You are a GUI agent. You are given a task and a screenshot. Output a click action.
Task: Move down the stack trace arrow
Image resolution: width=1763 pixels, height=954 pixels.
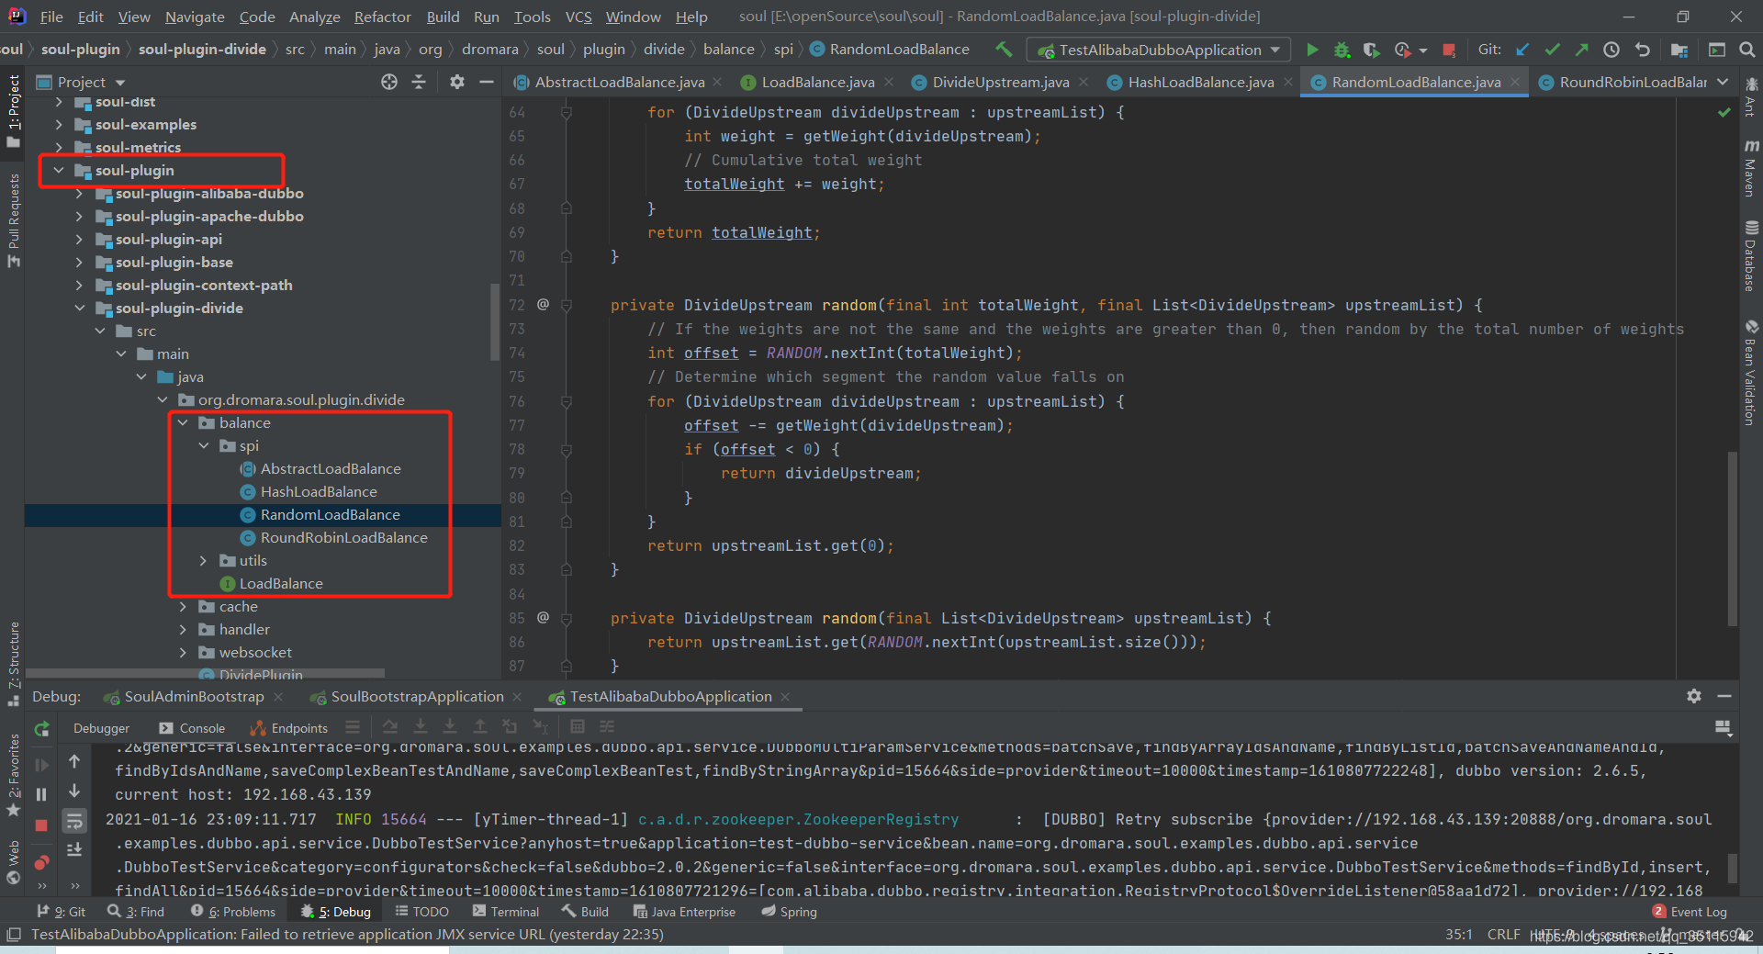74,791
